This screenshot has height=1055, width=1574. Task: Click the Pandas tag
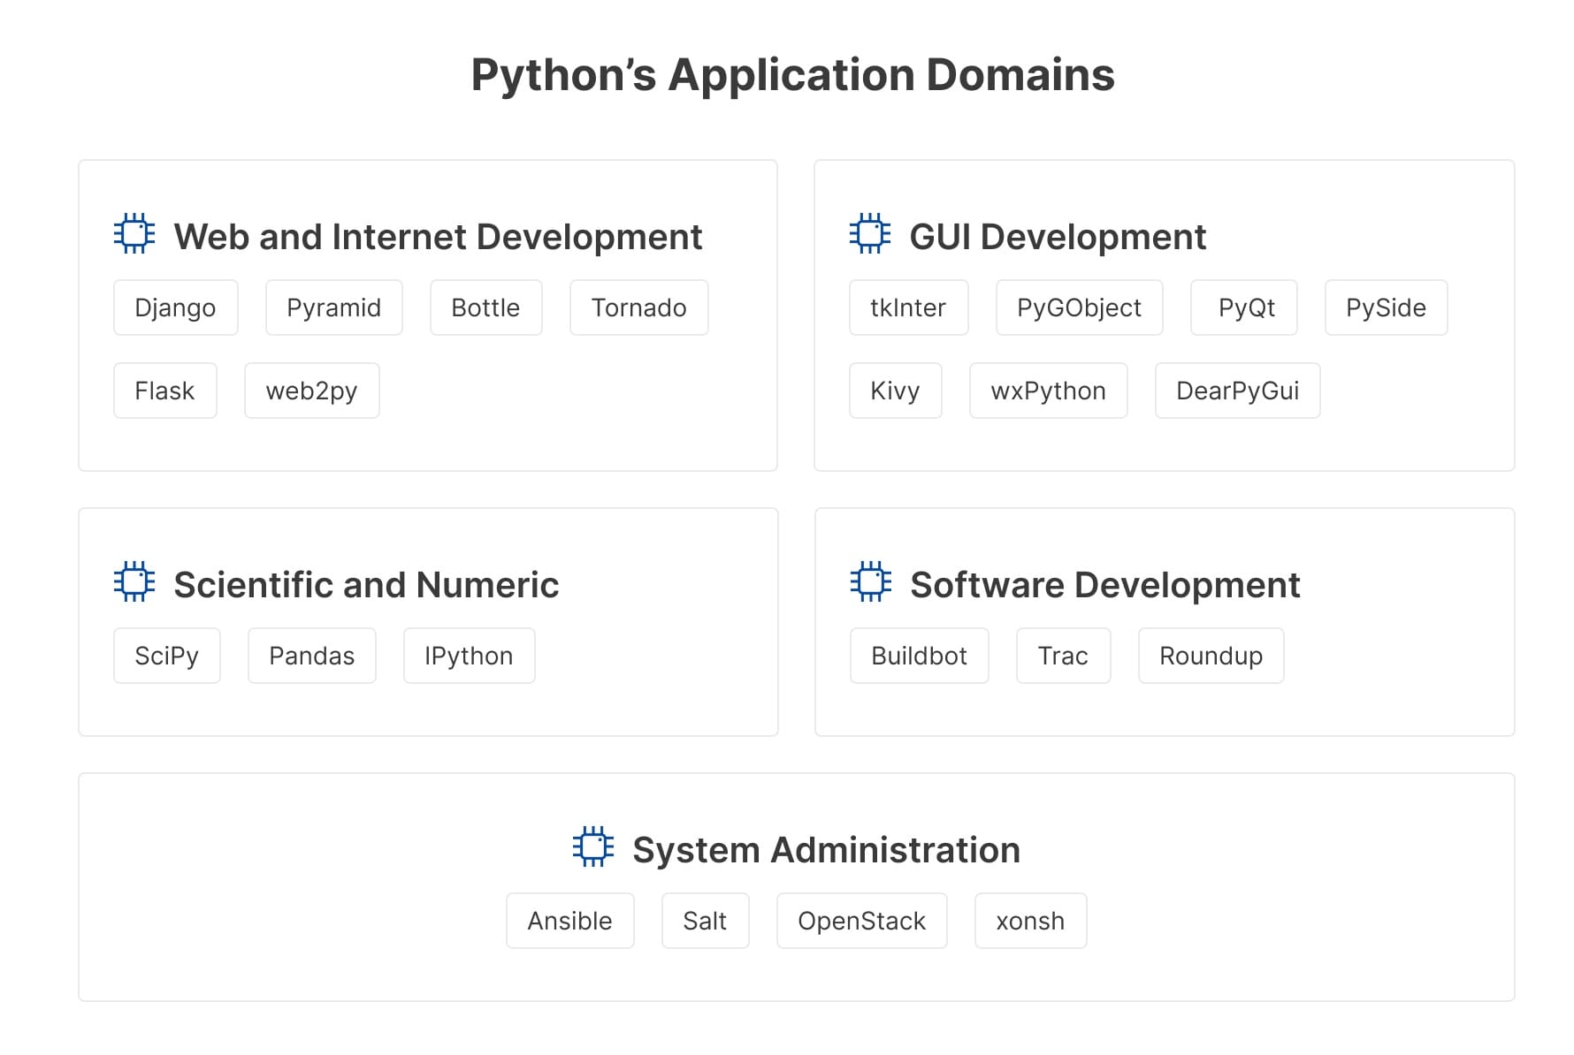[x=312, y=656]
